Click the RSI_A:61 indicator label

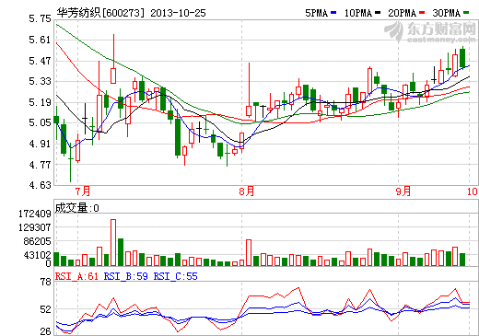coord(76,276)
